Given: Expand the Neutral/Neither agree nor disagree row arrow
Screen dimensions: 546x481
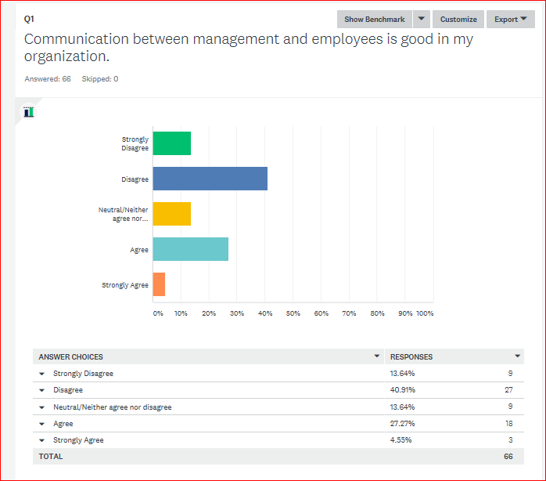Looking at the screenshot, I should coord(42,407).
